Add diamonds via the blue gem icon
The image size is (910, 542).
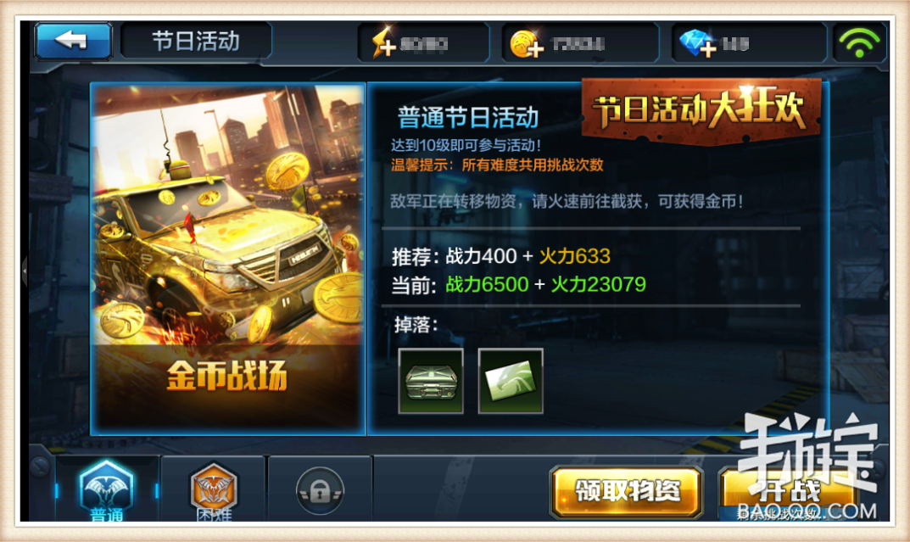698,43
